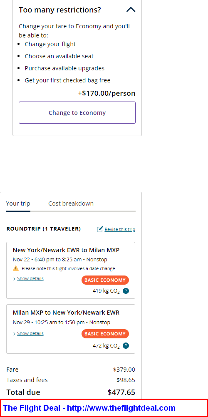The width and height of the screenshot is (208, 417).
Task: Click the pencil edit icon beside Revise
Action: [100, 229]
